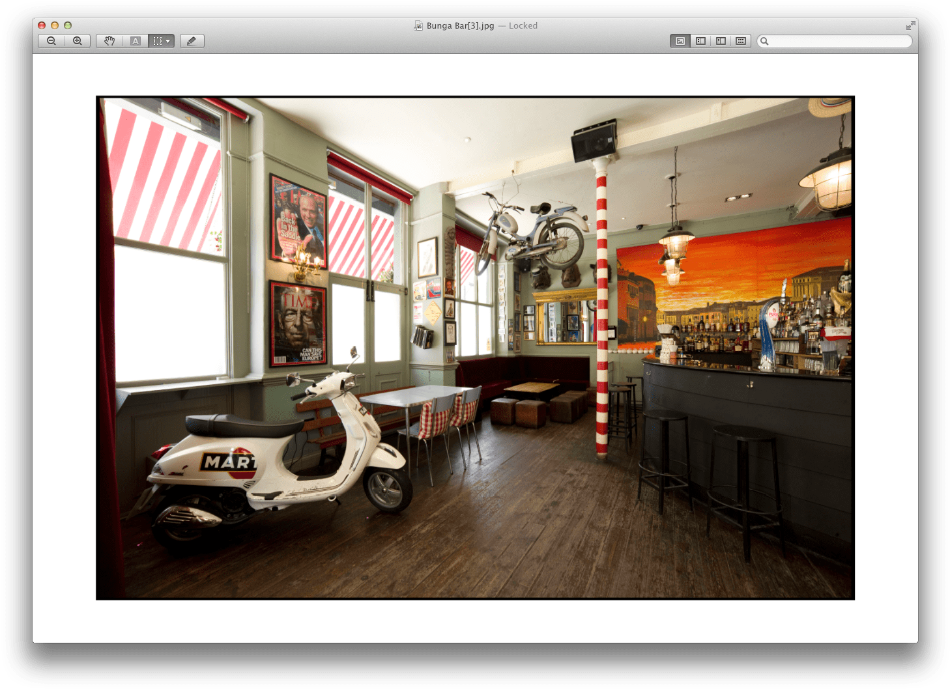Select the Text Selection tool
The image size is (950, 689).
click(x=135, y=40)
